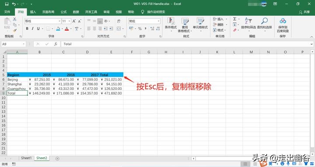Click Format as Table (套用表格格式) button
The height and width of the screenshot is (167, 315).
pyautogui.click(x=185, y=25)
